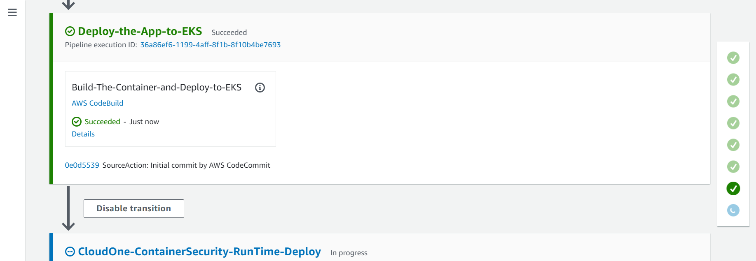The image size is (756, 261).
Task: Click the in-progress icon beside CloudOne-ContainerSecurity-RunTime-Deploy
Action: point(70,252)
